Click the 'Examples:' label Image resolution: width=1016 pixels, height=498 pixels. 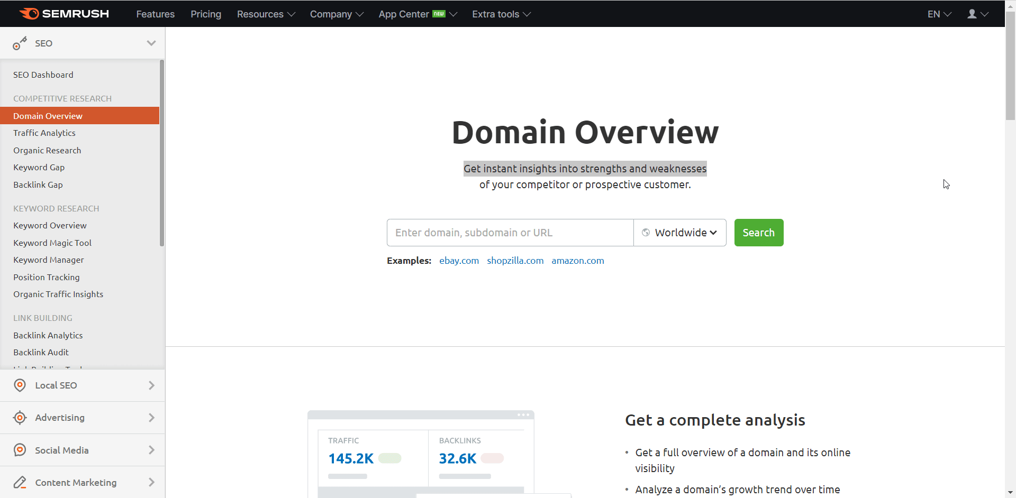click(409, 261)
